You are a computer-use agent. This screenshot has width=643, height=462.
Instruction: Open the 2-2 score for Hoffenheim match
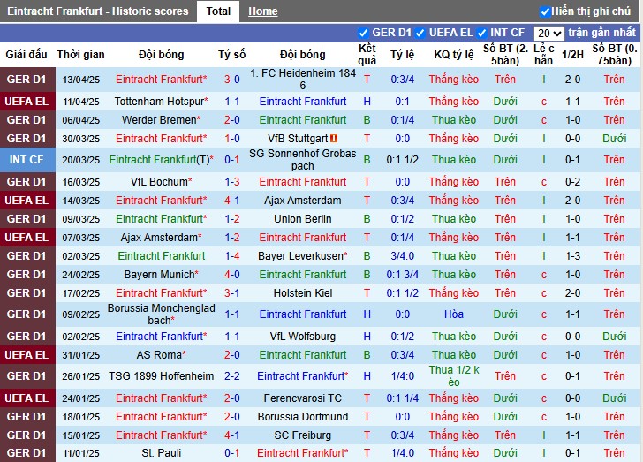pyautogui.click(x=231, y=376)
